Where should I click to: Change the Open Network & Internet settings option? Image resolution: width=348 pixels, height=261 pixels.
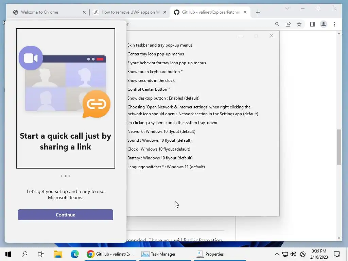pos(193,110)
